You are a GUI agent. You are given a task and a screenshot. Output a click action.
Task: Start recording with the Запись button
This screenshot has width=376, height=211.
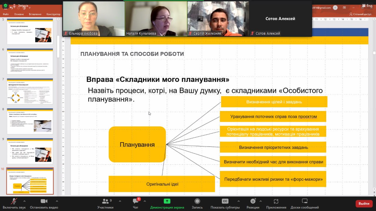click(197, 203)
